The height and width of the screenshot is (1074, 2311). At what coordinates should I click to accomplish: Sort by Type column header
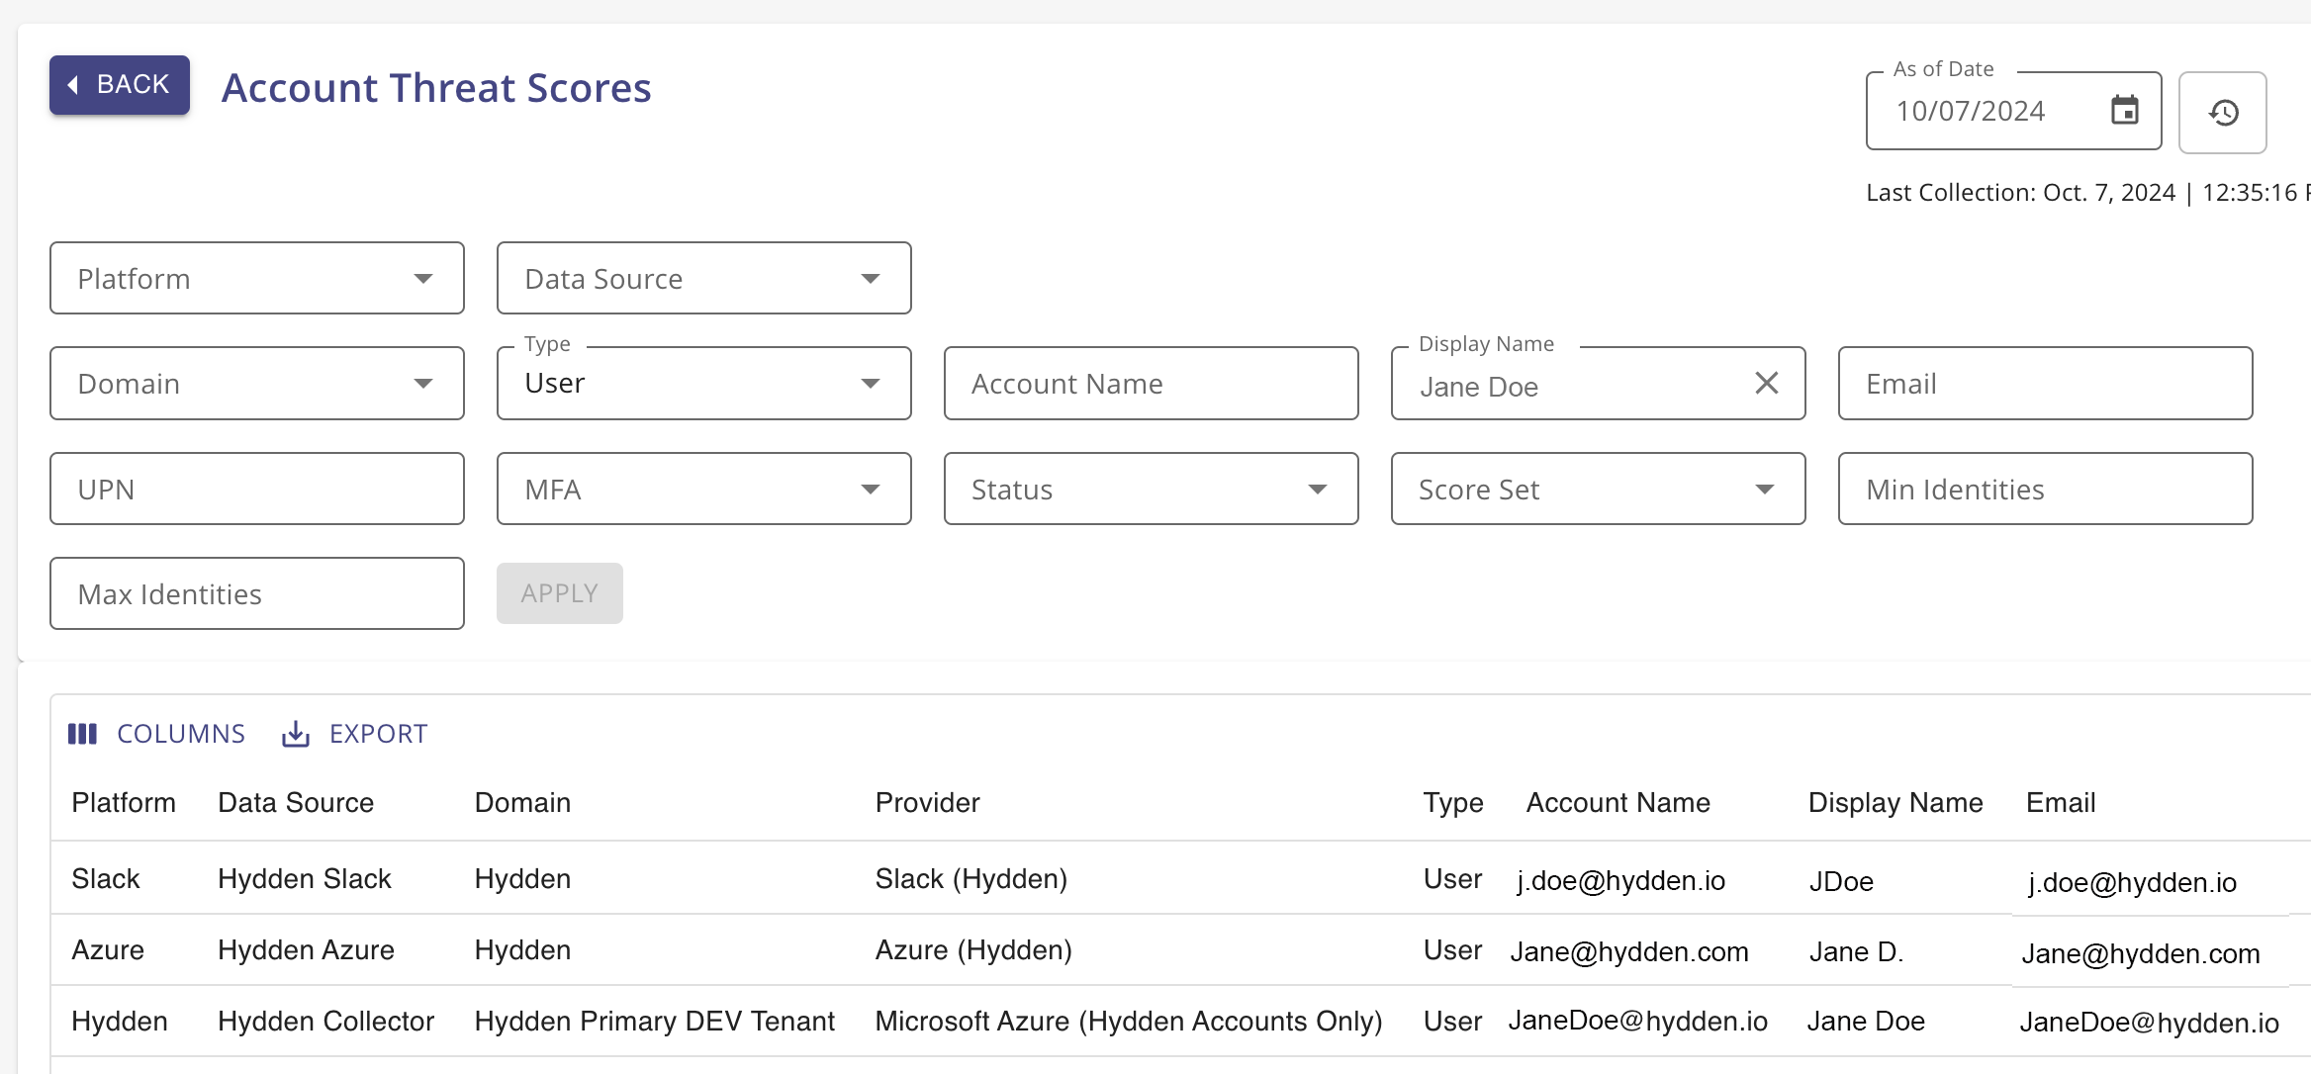[1453, 802]
